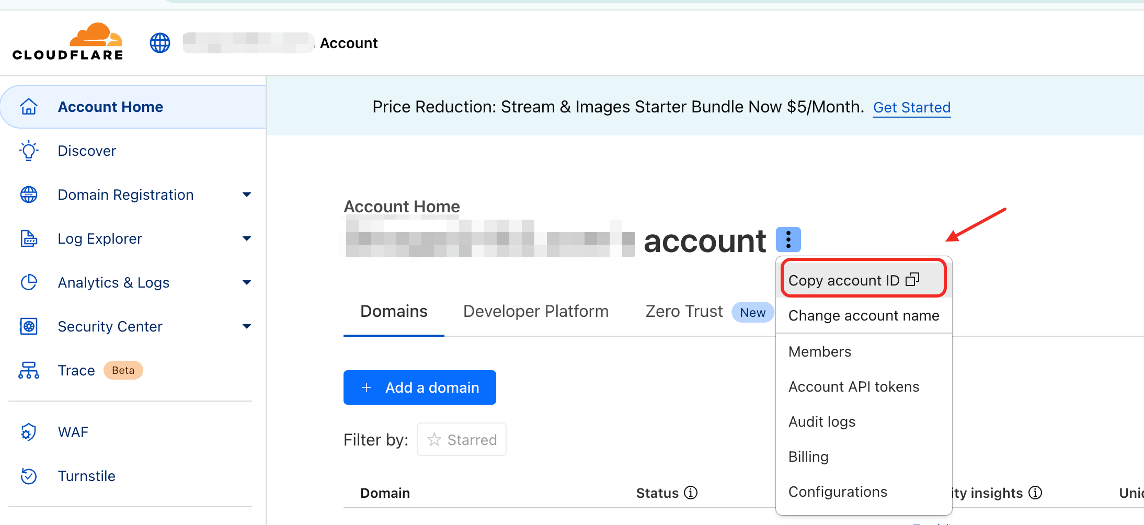Viewport: 1144px width, 525px height.
Task: Click the WAF shield icon
Action: pos(29,432)
